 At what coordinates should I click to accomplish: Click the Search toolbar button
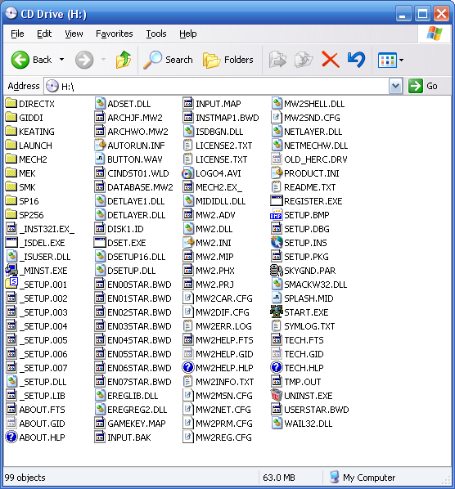[x=169, y=60]
